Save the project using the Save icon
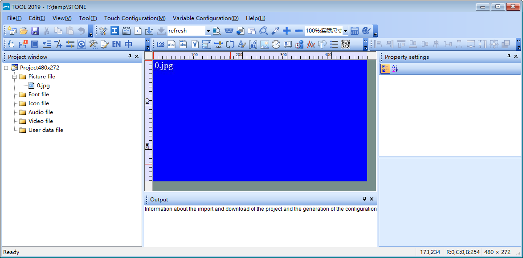Viewport: 523px width, 258px height. 35,30
